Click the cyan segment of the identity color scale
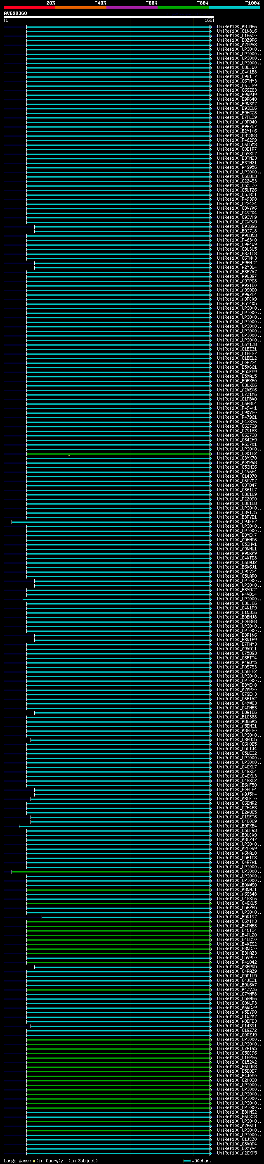This screenshot has width=264, height=1164. [234, 7]
